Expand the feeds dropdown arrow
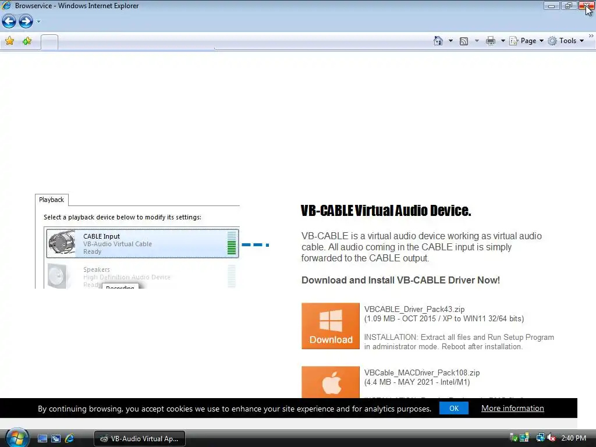Screen dimensions: 596x447 pos(477,41)
